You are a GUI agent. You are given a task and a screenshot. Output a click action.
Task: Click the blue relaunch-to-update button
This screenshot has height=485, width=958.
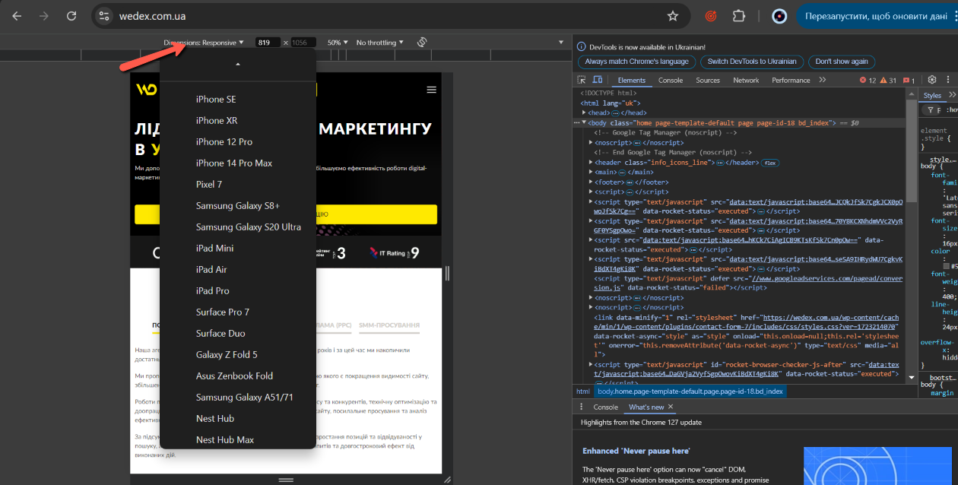click(x=877, y=16)
